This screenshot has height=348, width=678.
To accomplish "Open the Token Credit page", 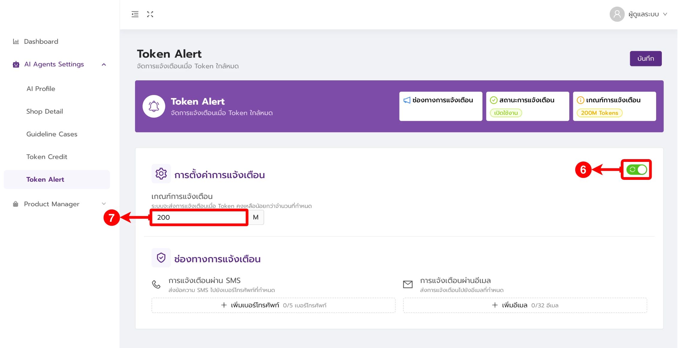I will point(47,157).
